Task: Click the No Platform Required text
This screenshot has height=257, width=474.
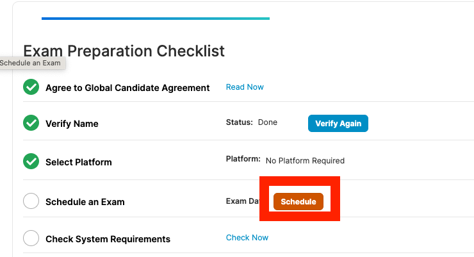Action: click(305, 161)
